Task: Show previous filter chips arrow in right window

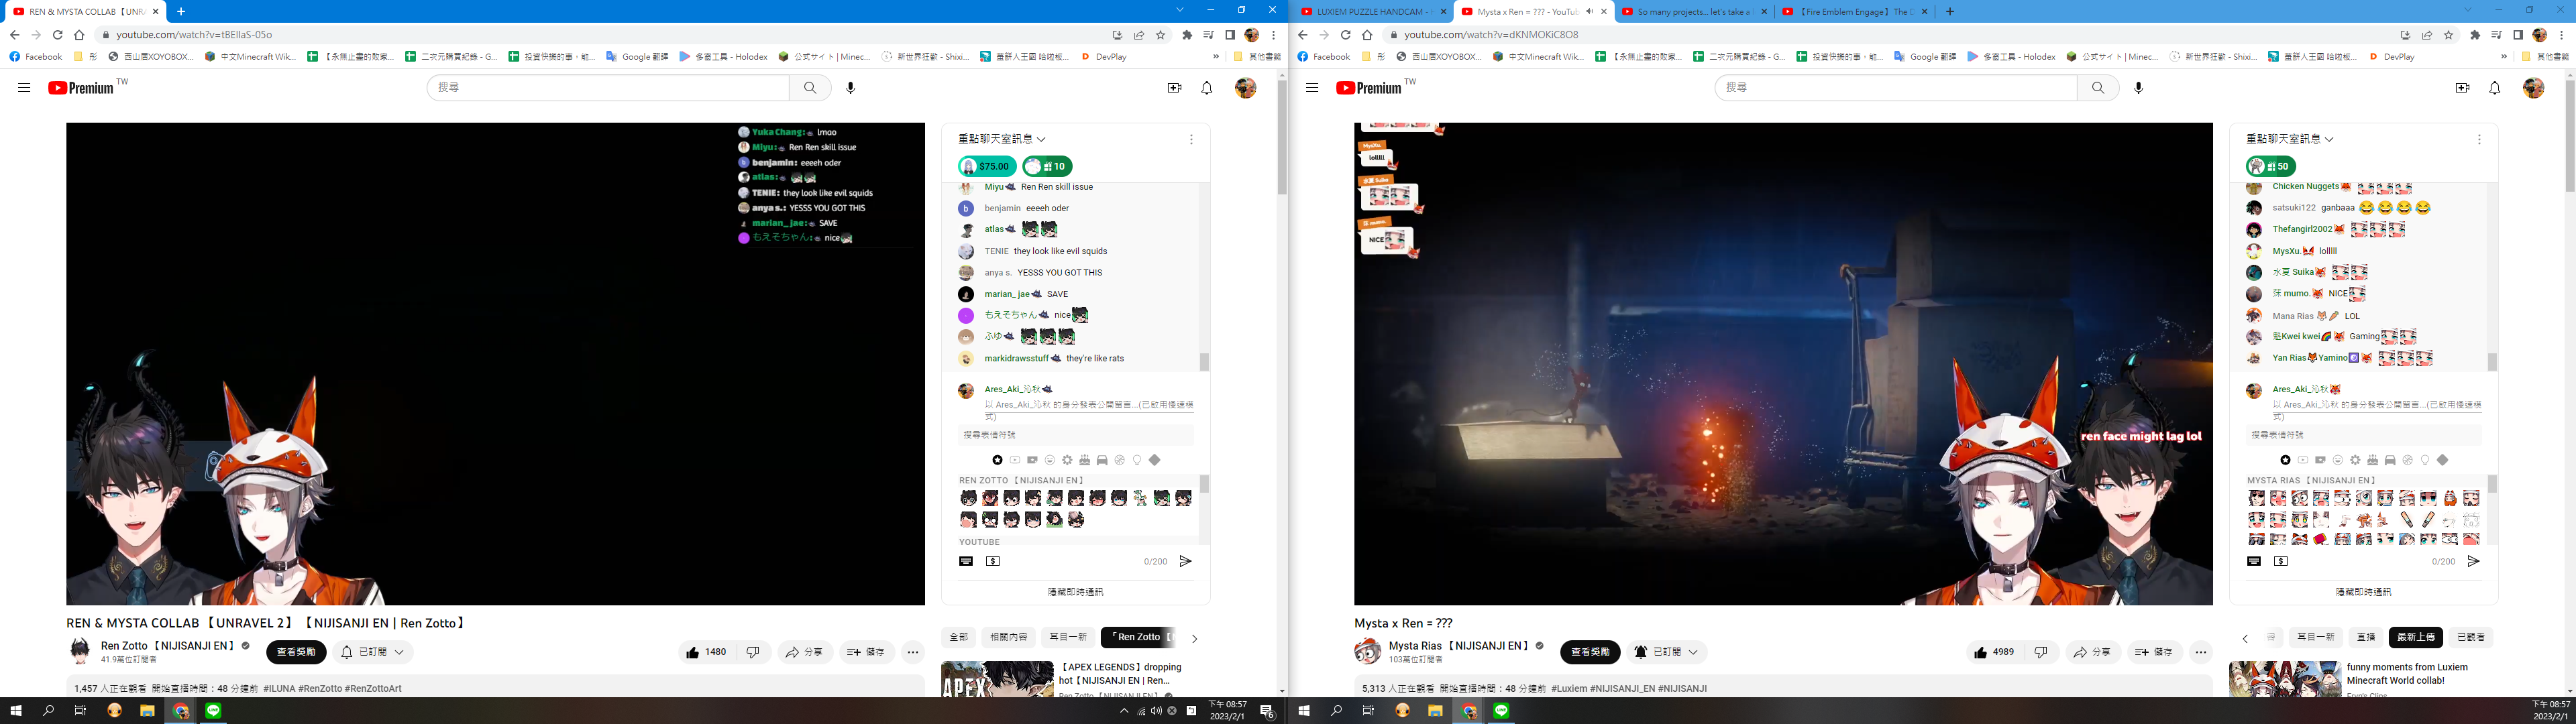Action: pyautogui.click(x=2245, y=638)
